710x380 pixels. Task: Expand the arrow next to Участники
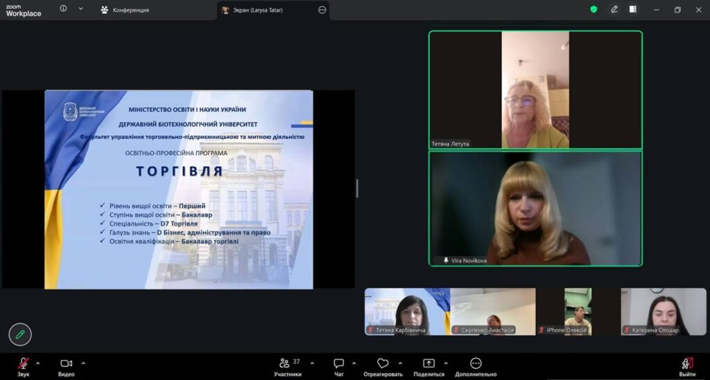[x=311, y=363]
